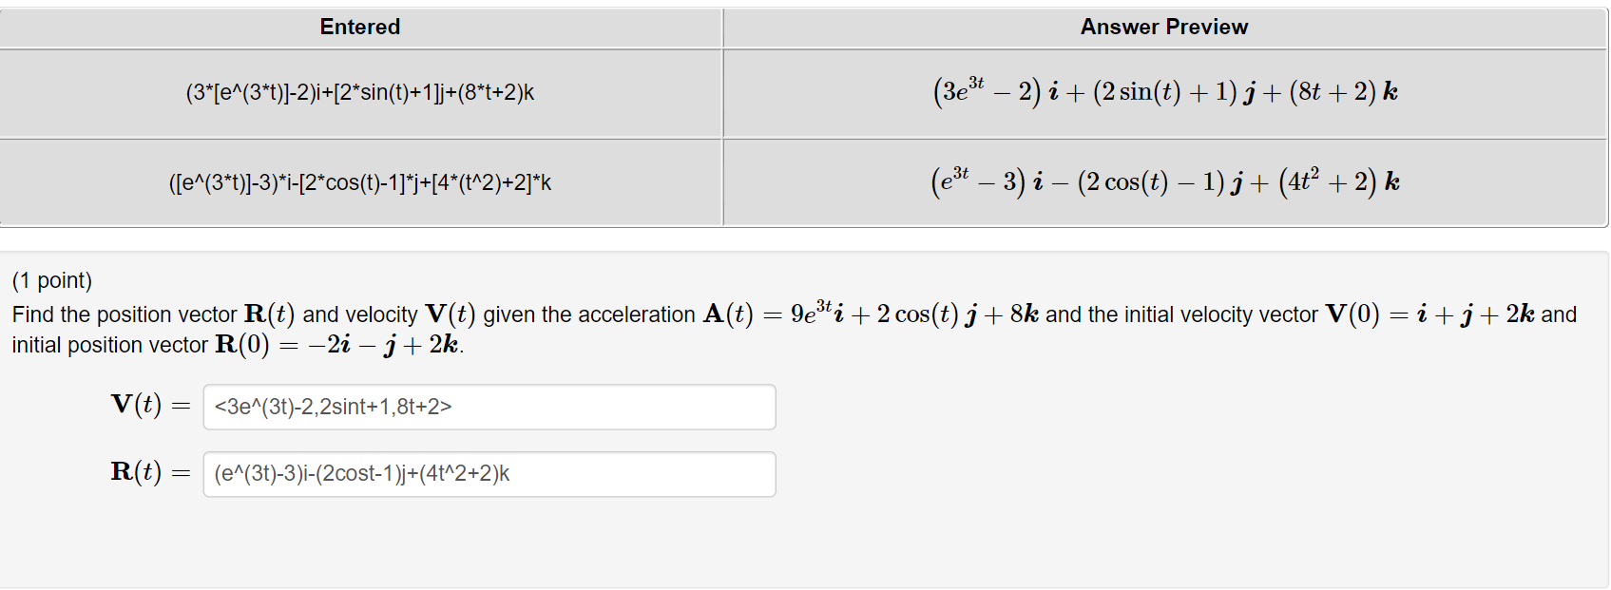
Task: Click the V(t) answer input field
Action: point(489,407)
